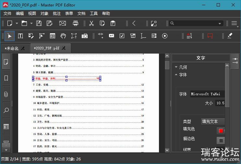The height and width of the screenshot is (164, 241).
Task: Open the 视图 menu
Action: (32, 14)
